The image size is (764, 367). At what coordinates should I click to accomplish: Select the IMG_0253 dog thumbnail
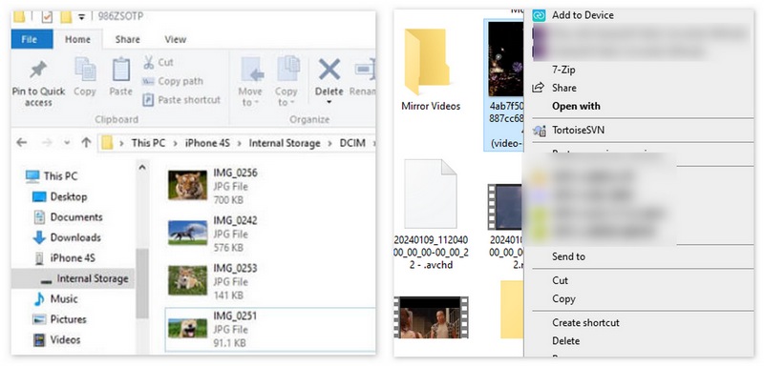(x=187, y=280)
